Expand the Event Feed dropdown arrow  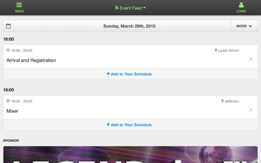[144, 7]
